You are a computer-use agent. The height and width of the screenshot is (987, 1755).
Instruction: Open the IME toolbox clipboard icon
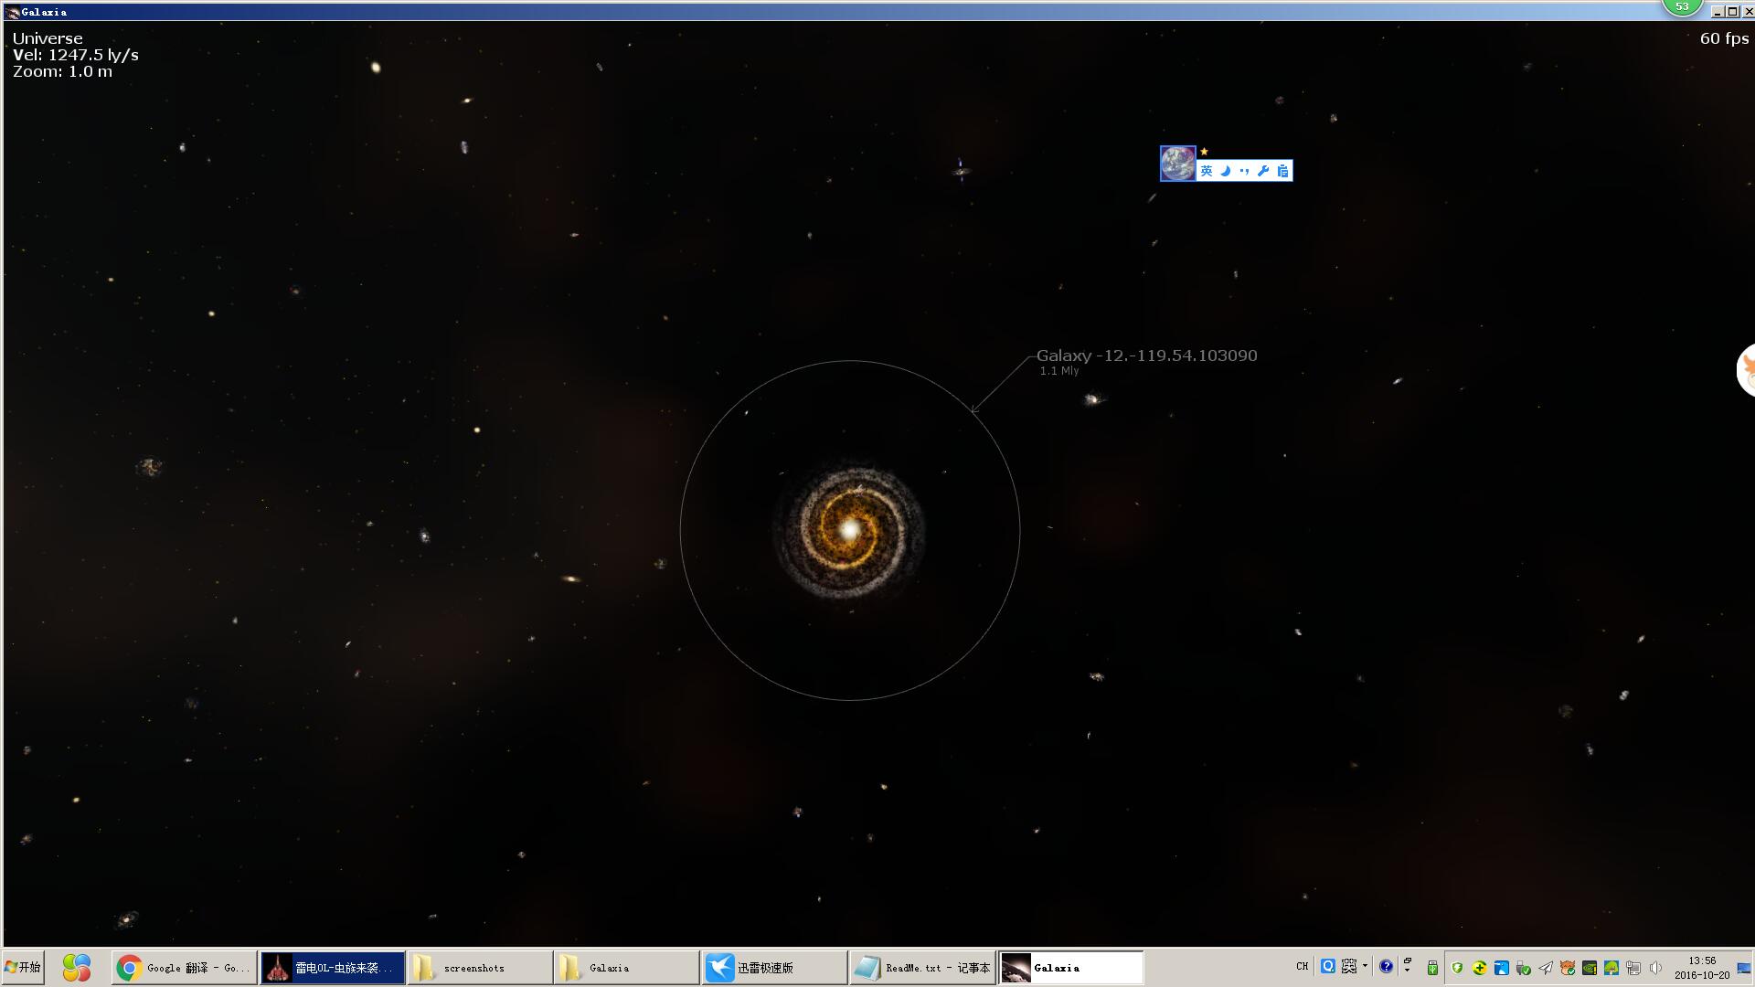(x=1282, y=171)
